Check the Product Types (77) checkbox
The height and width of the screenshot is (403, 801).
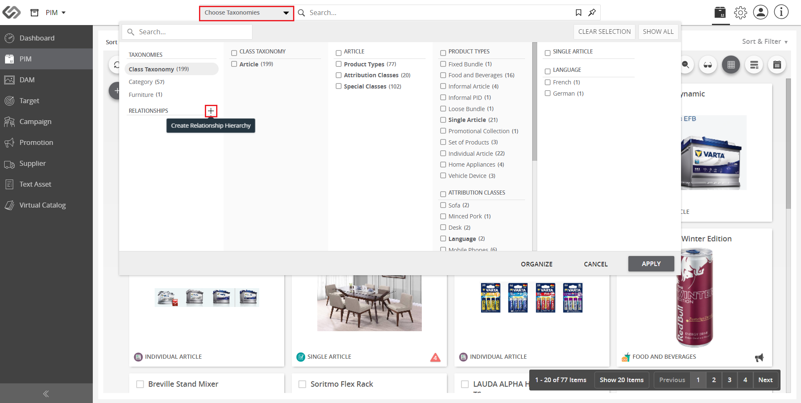coord(339,64)
